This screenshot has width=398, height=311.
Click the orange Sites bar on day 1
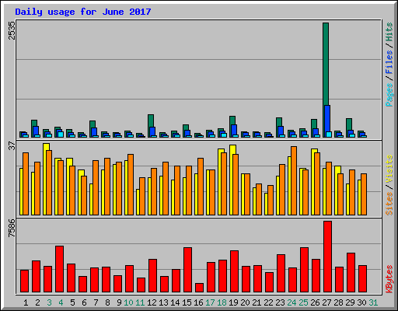26,183
